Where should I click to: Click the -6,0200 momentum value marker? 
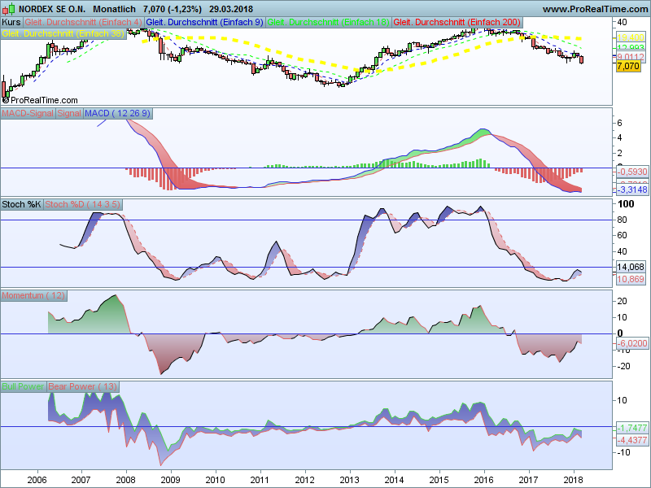click(x=632, y=343)
